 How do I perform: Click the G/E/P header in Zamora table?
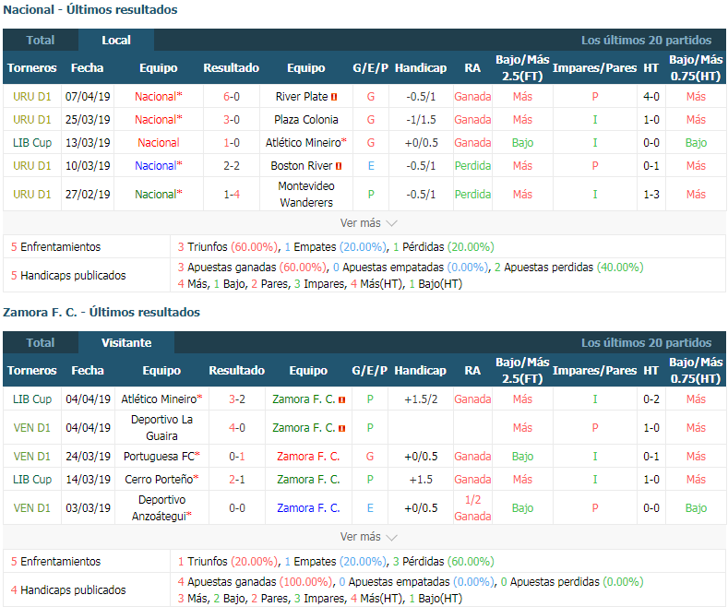pyautogui.click(x=370, y=370)
